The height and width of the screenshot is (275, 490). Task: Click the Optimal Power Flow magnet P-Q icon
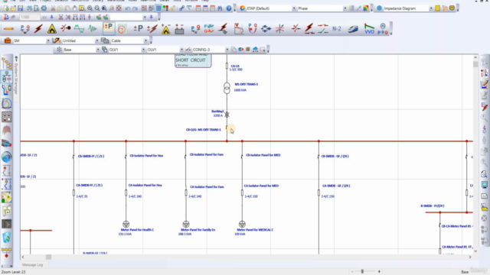[x=253, y=29]
